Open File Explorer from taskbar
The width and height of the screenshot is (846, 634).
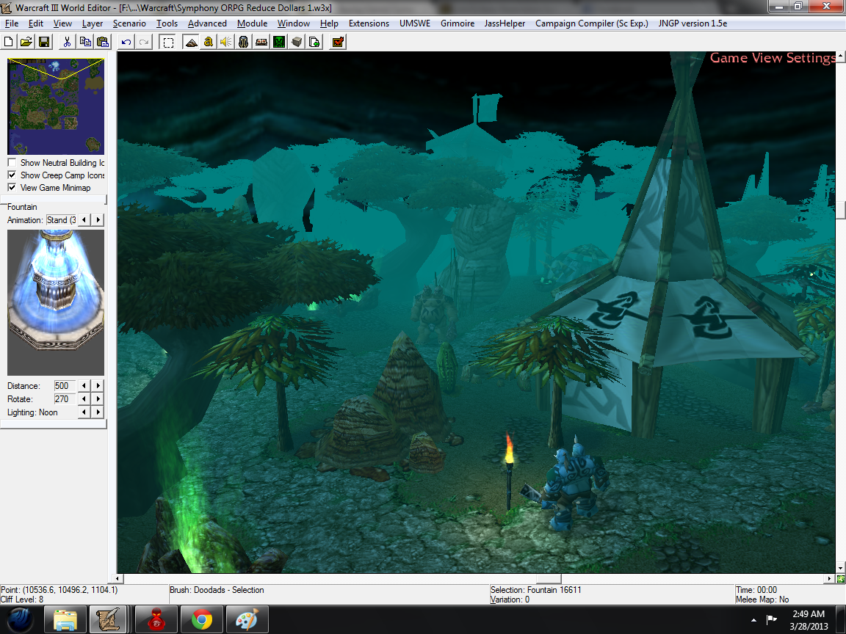coord(65,619)
